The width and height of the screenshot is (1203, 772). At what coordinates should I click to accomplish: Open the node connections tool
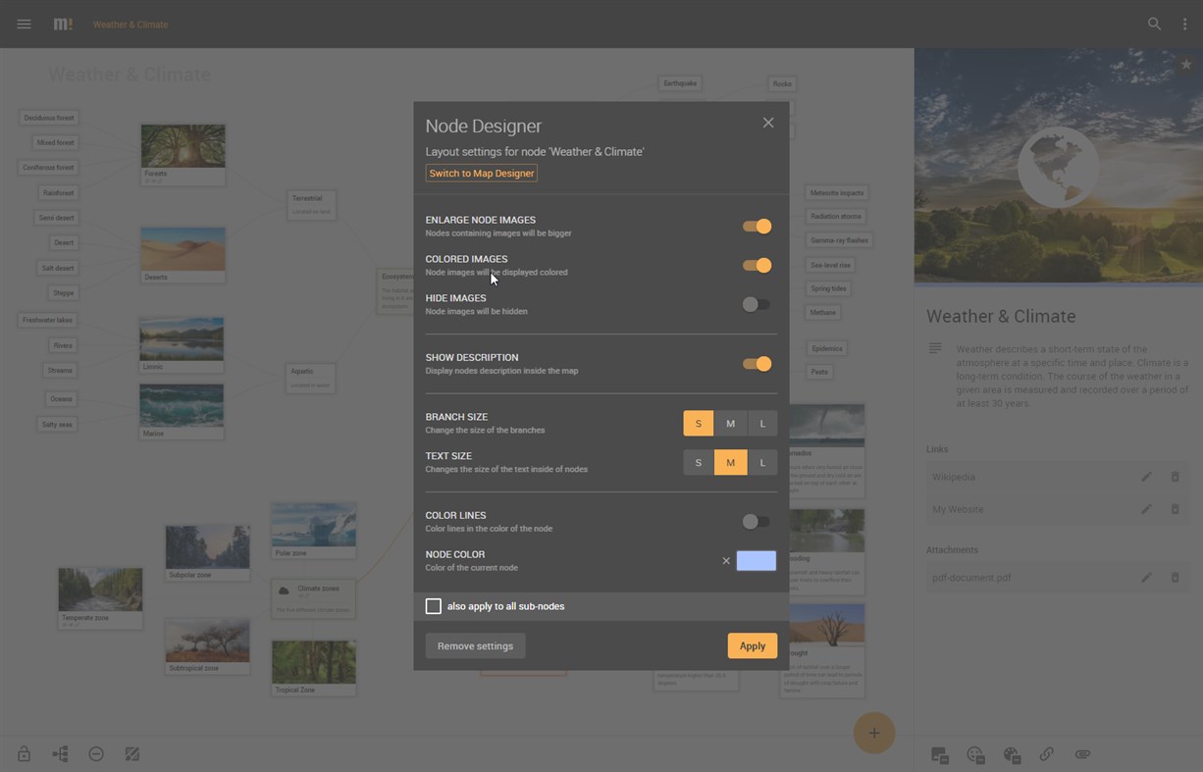pyautogui.click(x=60, y=753)
